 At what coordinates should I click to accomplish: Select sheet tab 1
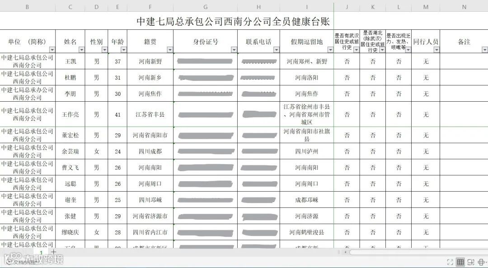(x=41, y=253)
